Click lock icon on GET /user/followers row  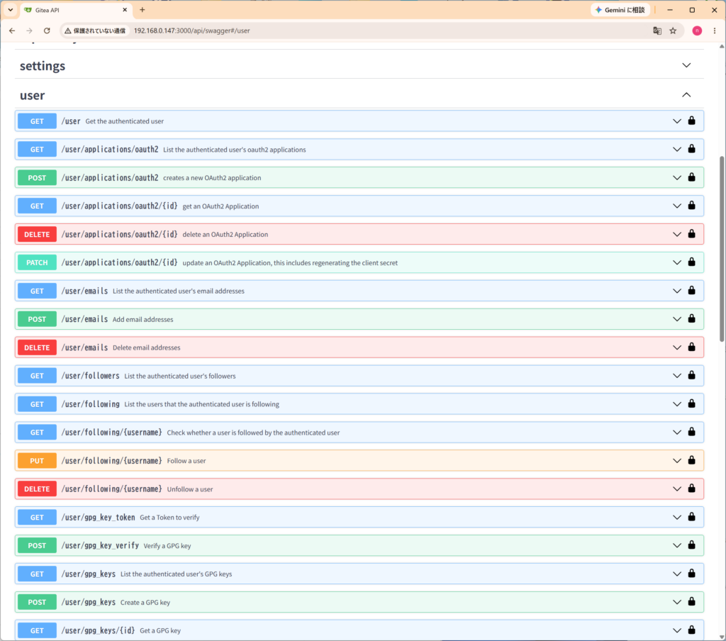click(691, 375)
